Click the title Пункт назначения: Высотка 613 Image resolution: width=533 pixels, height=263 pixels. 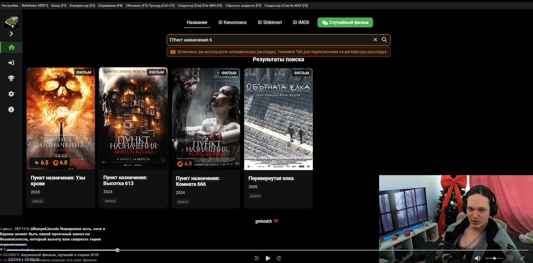point(125,180)
